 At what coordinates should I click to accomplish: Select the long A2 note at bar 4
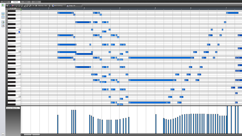pyautogui.click(x=147, y=102)
